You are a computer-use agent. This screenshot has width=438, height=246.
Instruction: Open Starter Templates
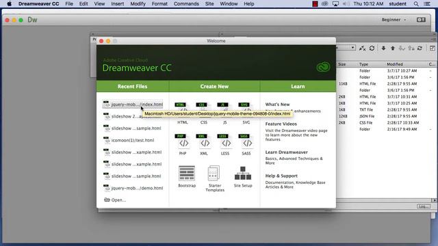(x=214, y=178)
